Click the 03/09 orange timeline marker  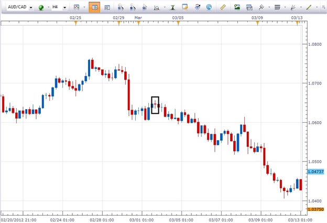257,23
